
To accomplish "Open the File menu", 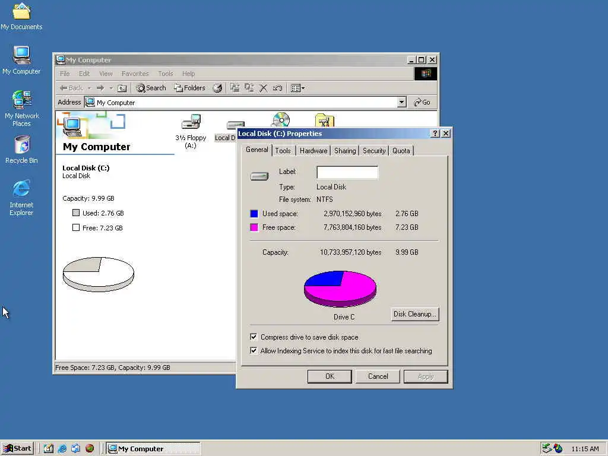I will click(65, 74).
